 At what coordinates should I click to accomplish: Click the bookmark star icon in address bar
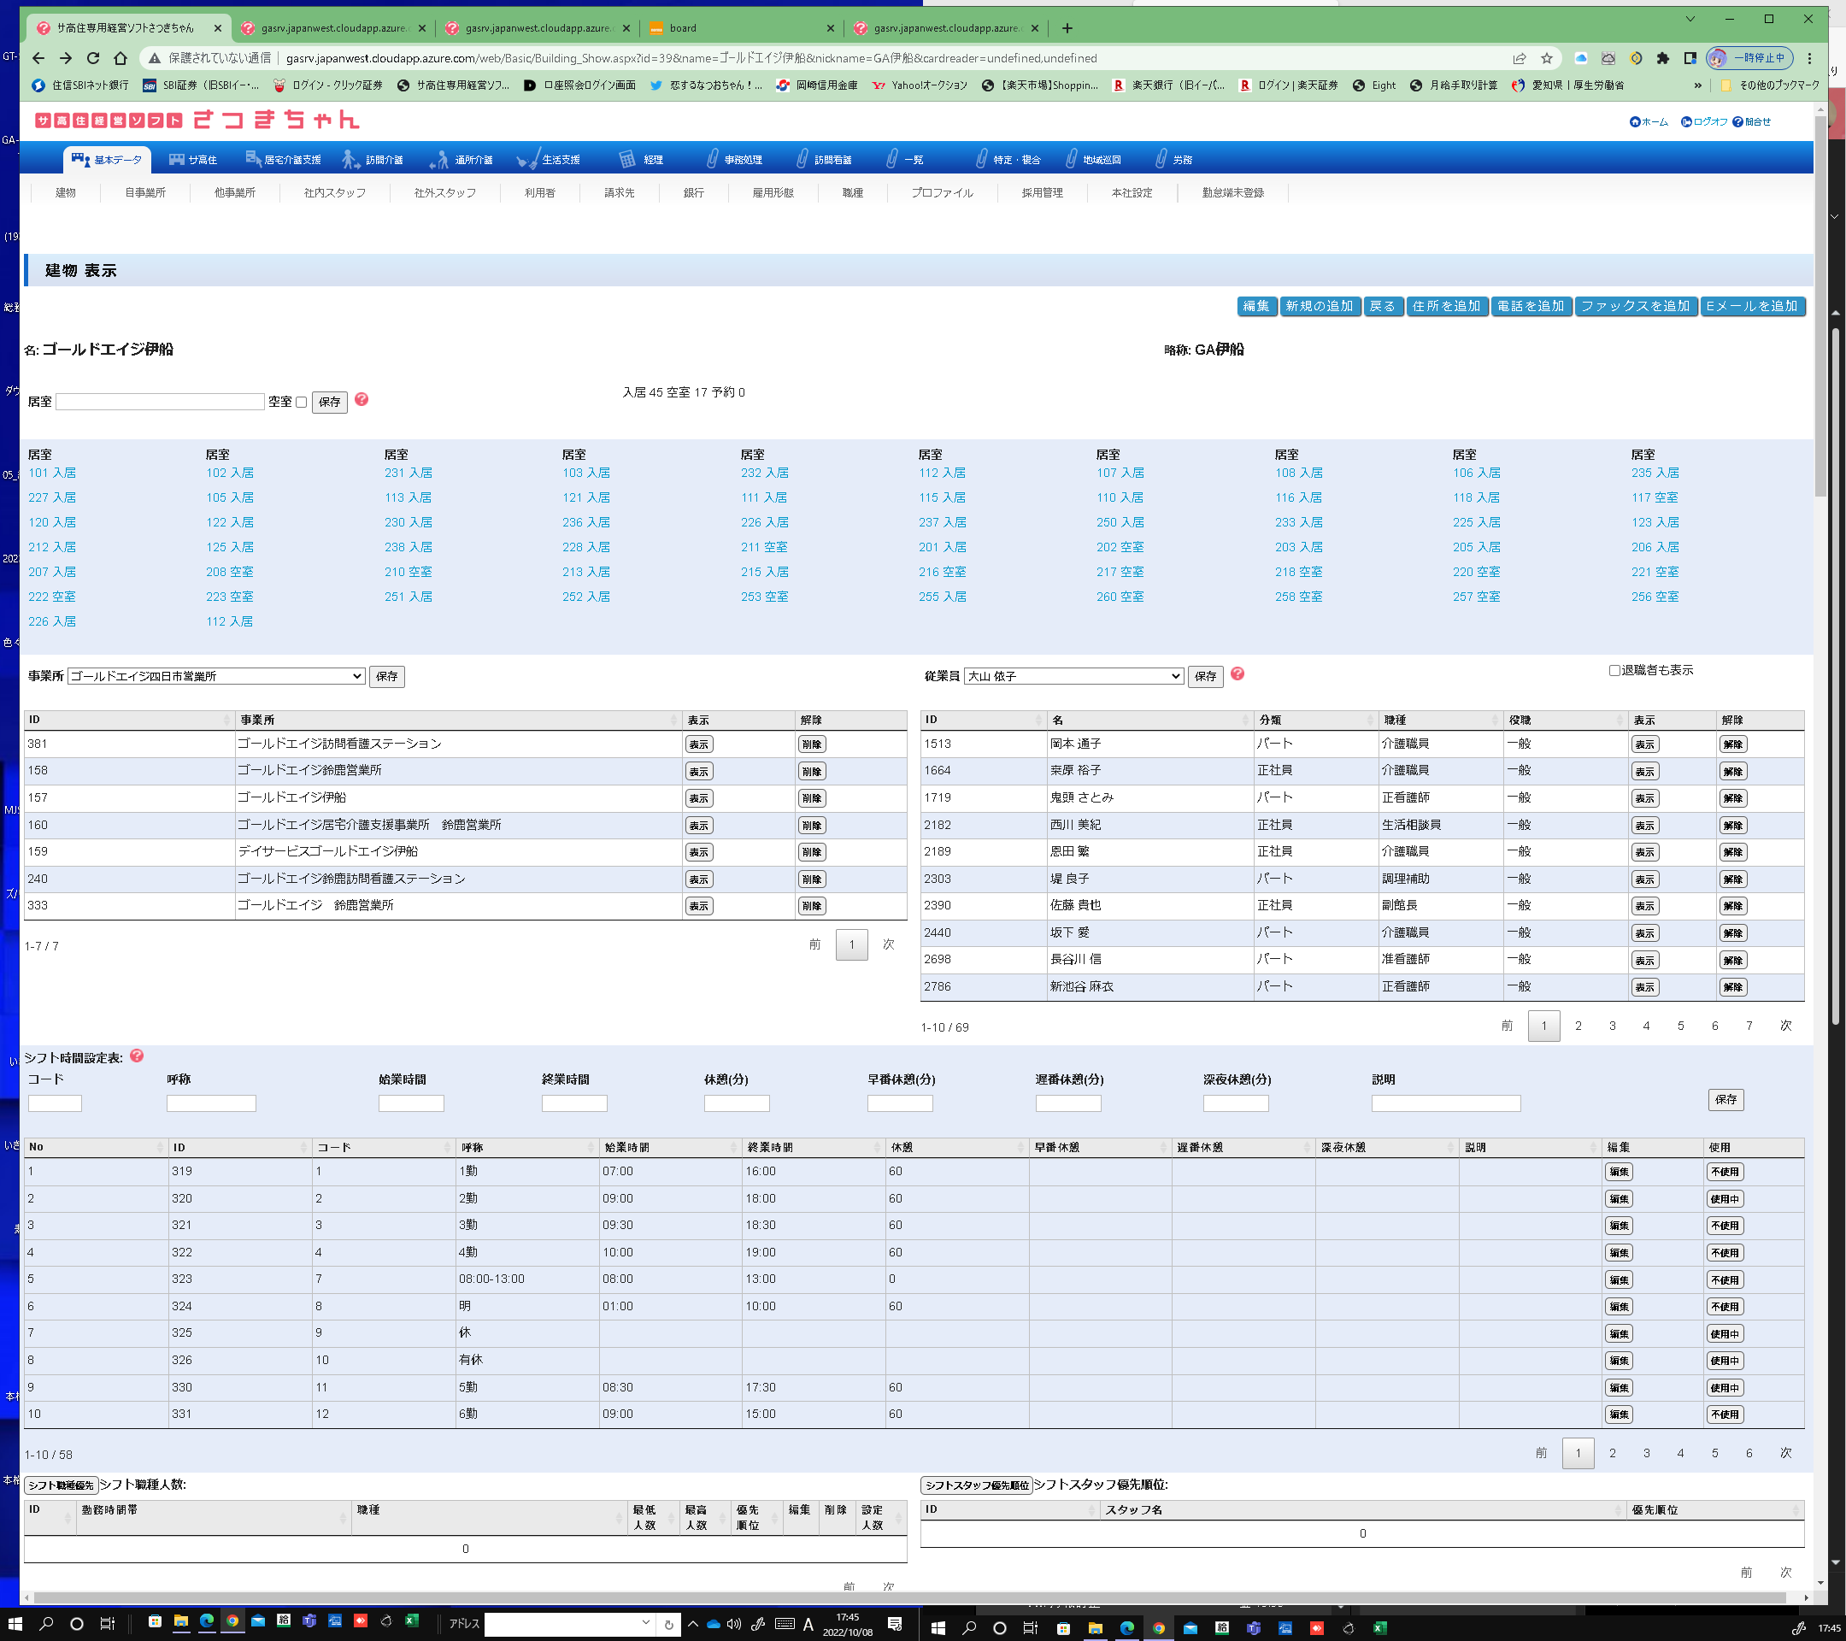[1546, 58]
